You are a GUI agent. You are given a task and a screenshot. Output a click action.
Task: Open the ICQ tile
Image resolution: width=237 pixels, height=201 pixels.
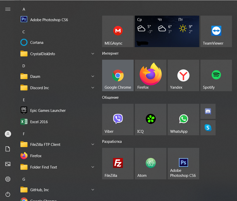tap(151, 119)
